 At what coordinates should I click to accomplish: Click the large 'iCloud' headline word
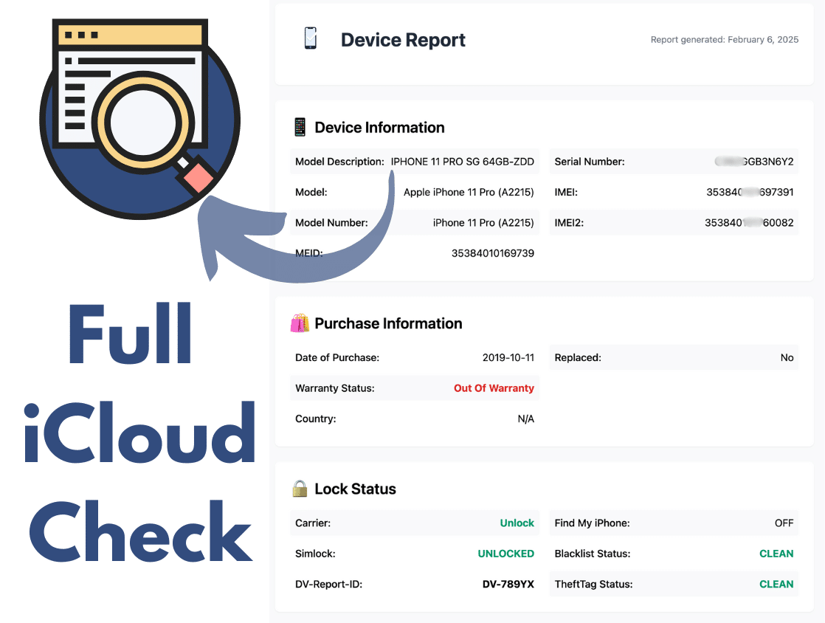[139, 432]
